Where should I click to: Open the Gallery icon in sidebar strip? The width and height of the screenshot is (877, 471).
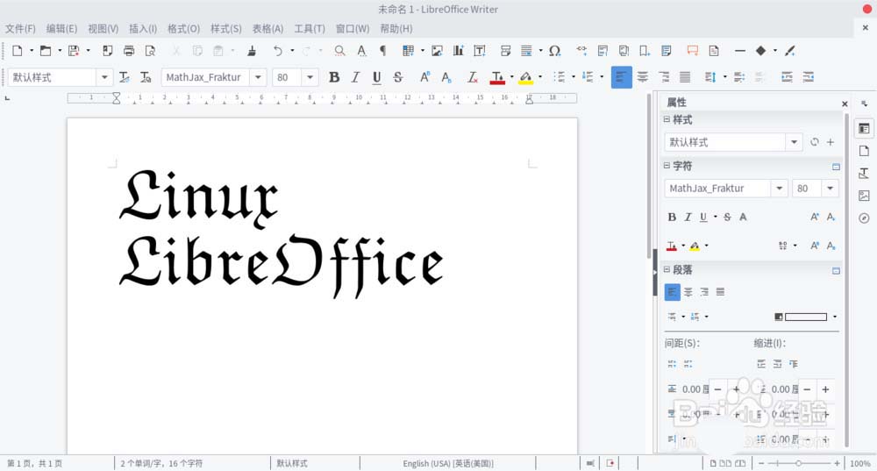tap(864, 196)
